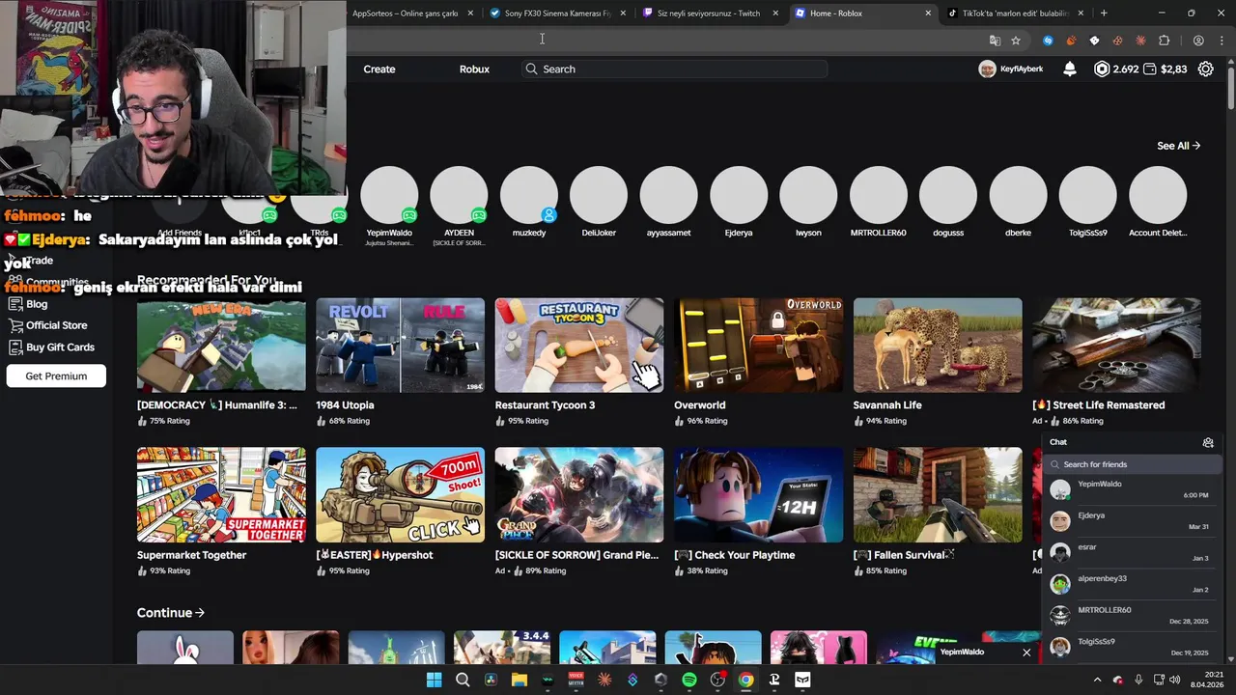Open Savannah Life game thumbnail
1236x695 pixels.
click(938, 345)
